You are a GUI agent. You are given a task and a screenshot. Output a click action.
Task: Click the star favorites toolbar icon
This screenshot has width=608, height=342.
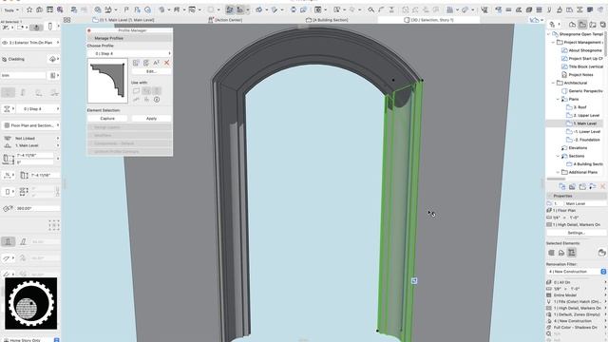(29, 9)
